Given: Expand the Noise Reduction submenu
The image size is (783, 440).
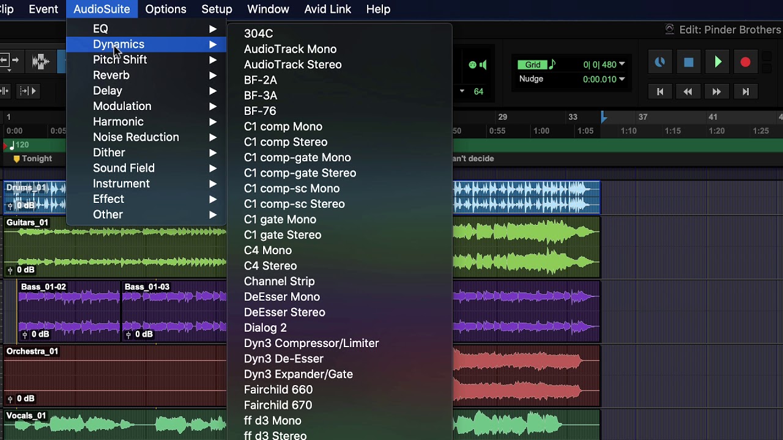Looking at the screenshot, I should pyautogui.click(x=146, y=137).
